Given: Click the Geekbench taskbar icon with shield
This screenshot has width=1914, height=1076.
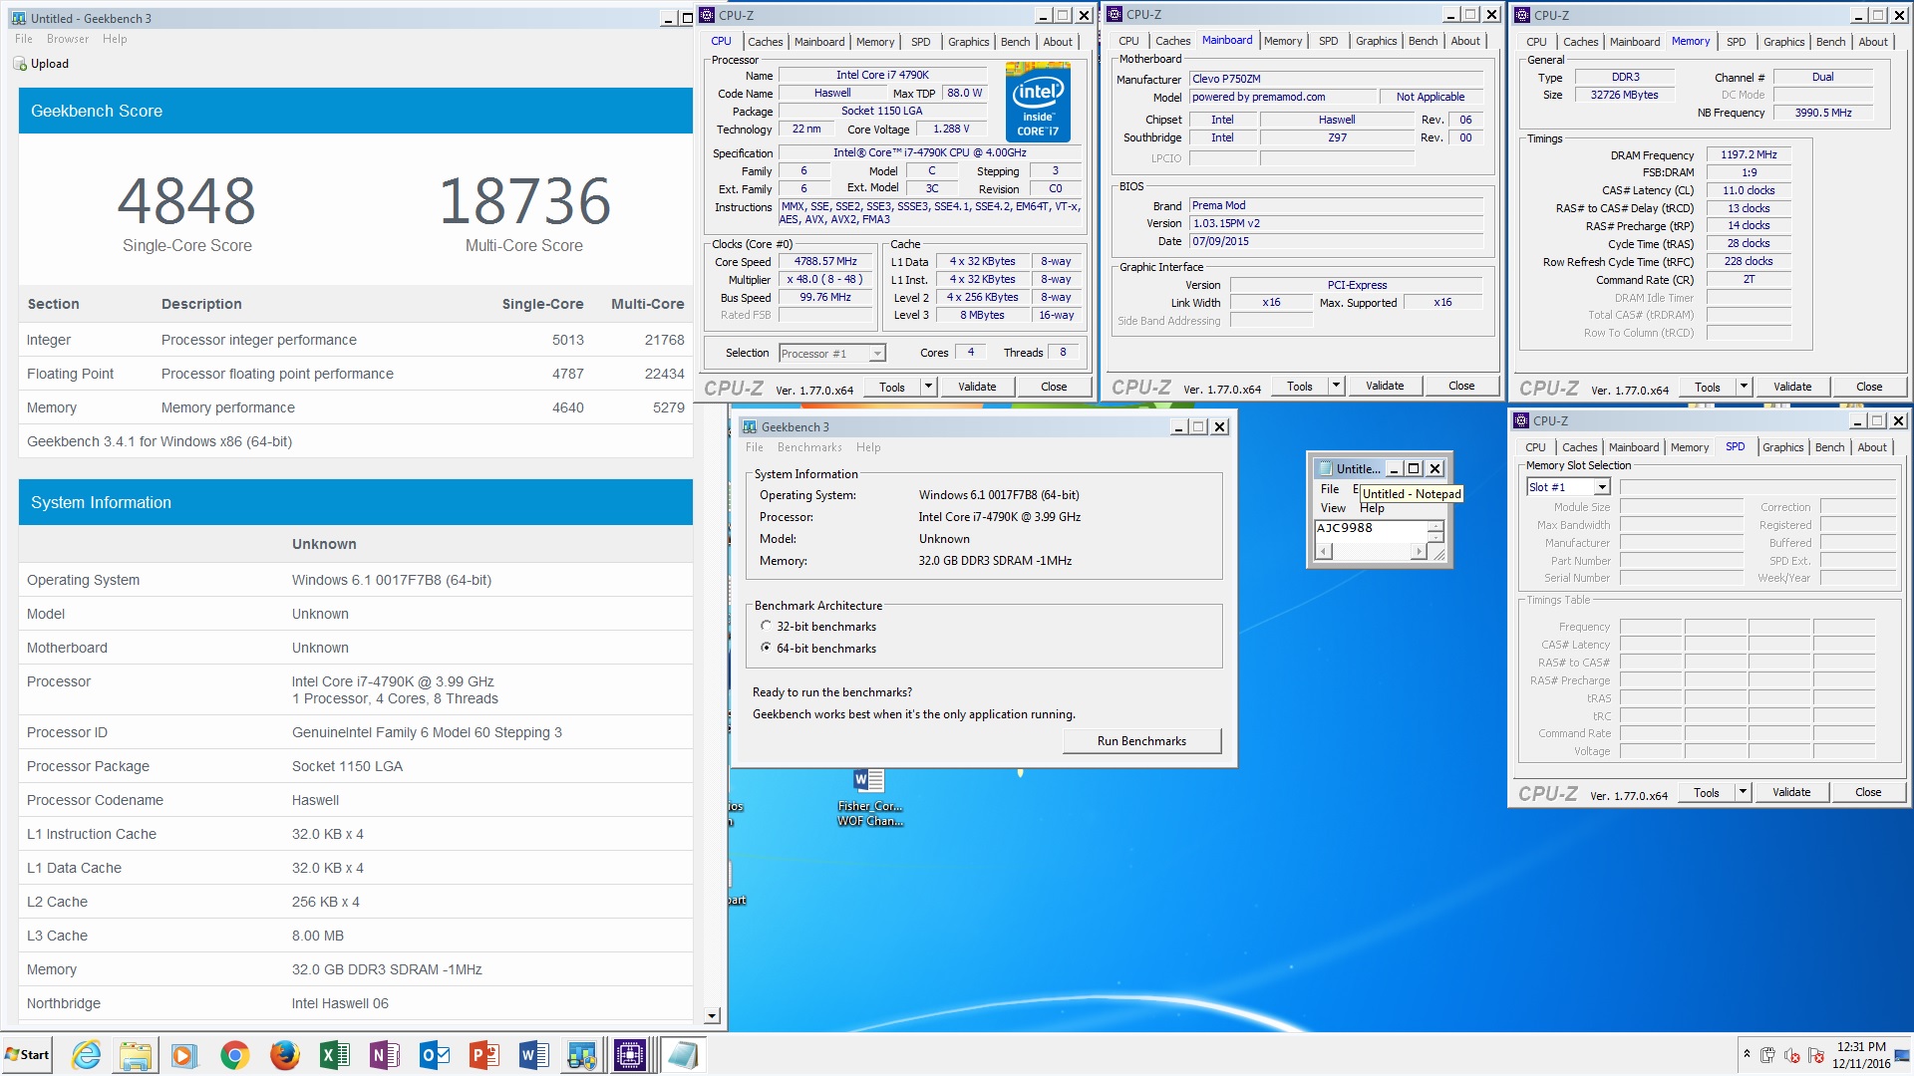Looking at the screenshot, I should (x=581, y=1055).
